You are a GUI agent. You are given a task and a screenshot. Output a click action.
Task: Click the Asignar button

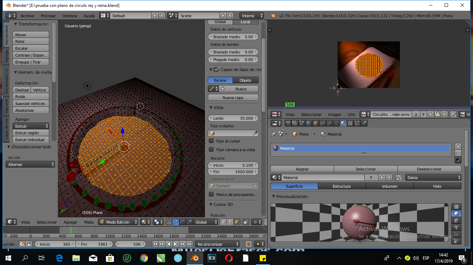point(302,169)
